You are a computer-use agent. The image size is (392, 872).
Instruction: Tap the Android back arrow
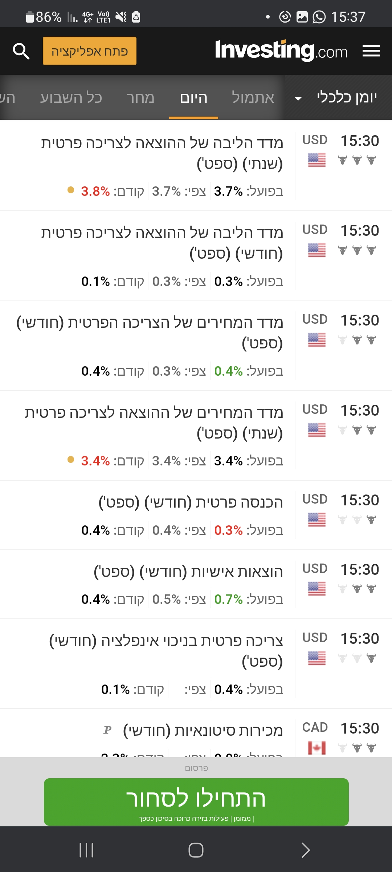pyautogui.click(x=306, y=850)
